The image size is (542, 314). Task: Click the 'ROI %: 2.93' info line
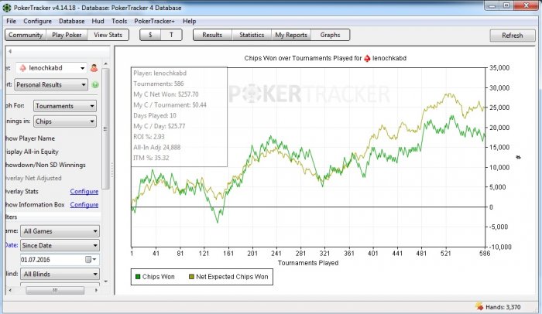pyautogui.click(x=149, y=136)
